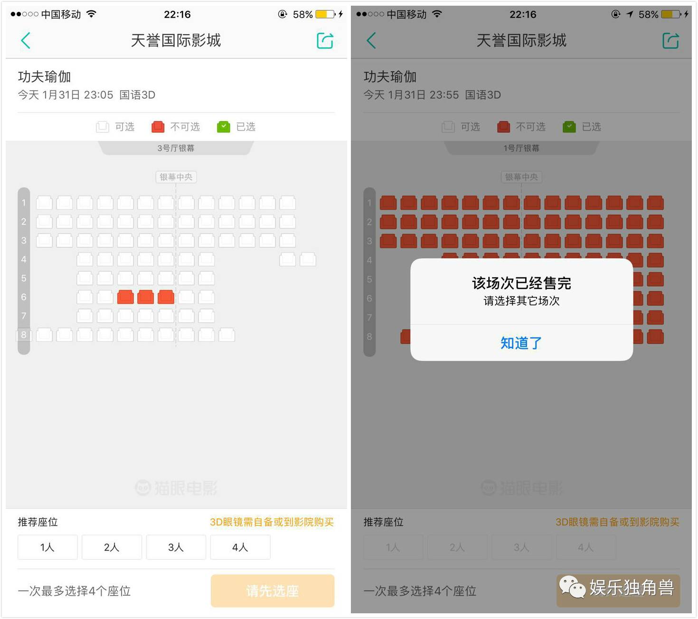698x619 pixels.
Task: Tap 银幕中央 label on left seat map
Action: click(x=176, y=177)
